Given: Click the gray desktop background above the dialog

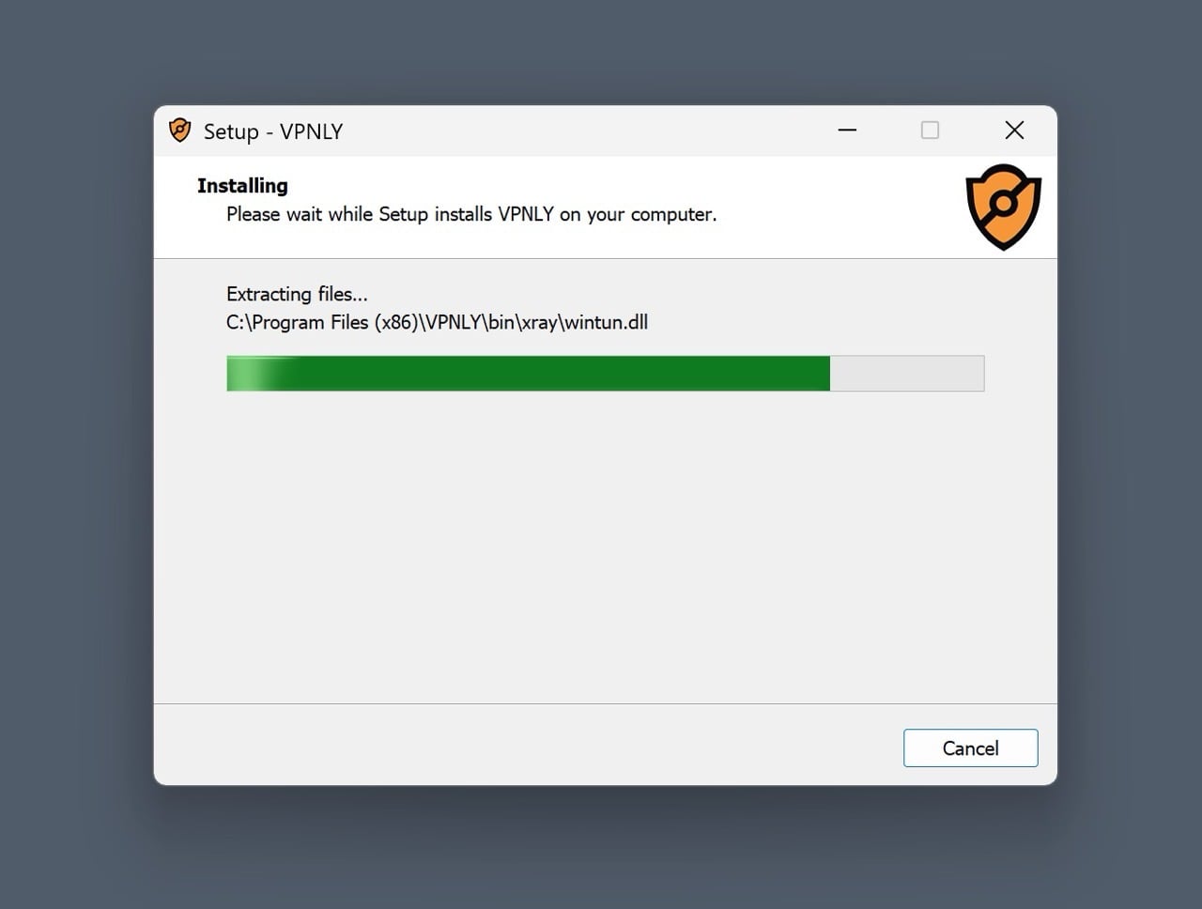Looking at the screenshot, I should tap(601, 52).
